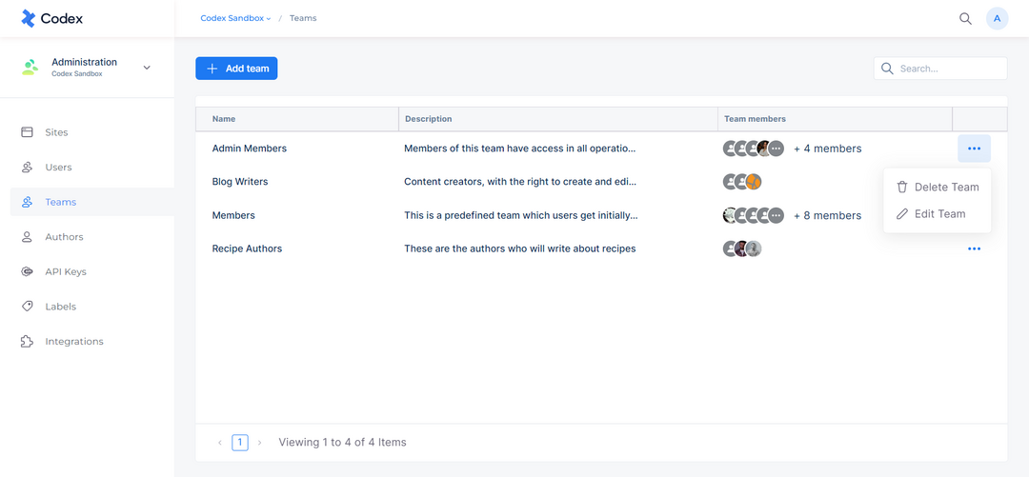
Task: Click the more-members bubble in Members row
Action: click(776, 215)
